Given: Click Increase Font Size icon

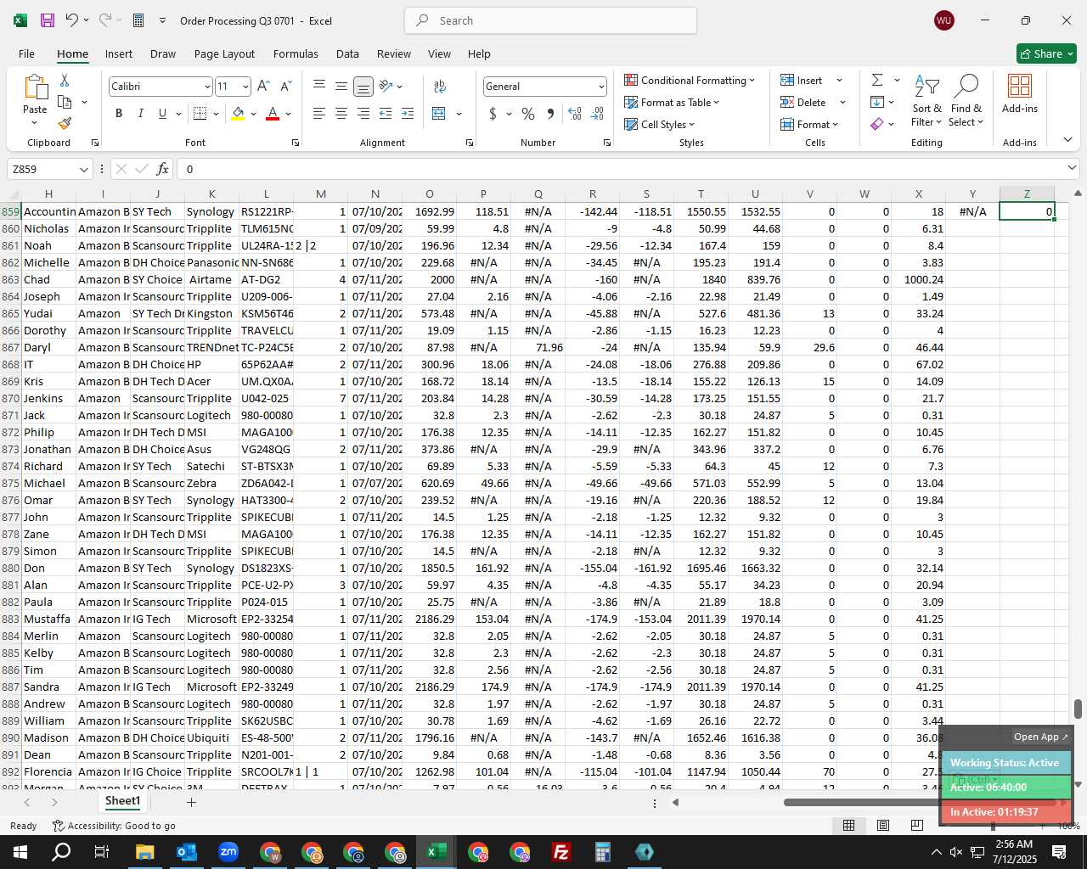Looking at the screenshot, I should pos(263,87).
